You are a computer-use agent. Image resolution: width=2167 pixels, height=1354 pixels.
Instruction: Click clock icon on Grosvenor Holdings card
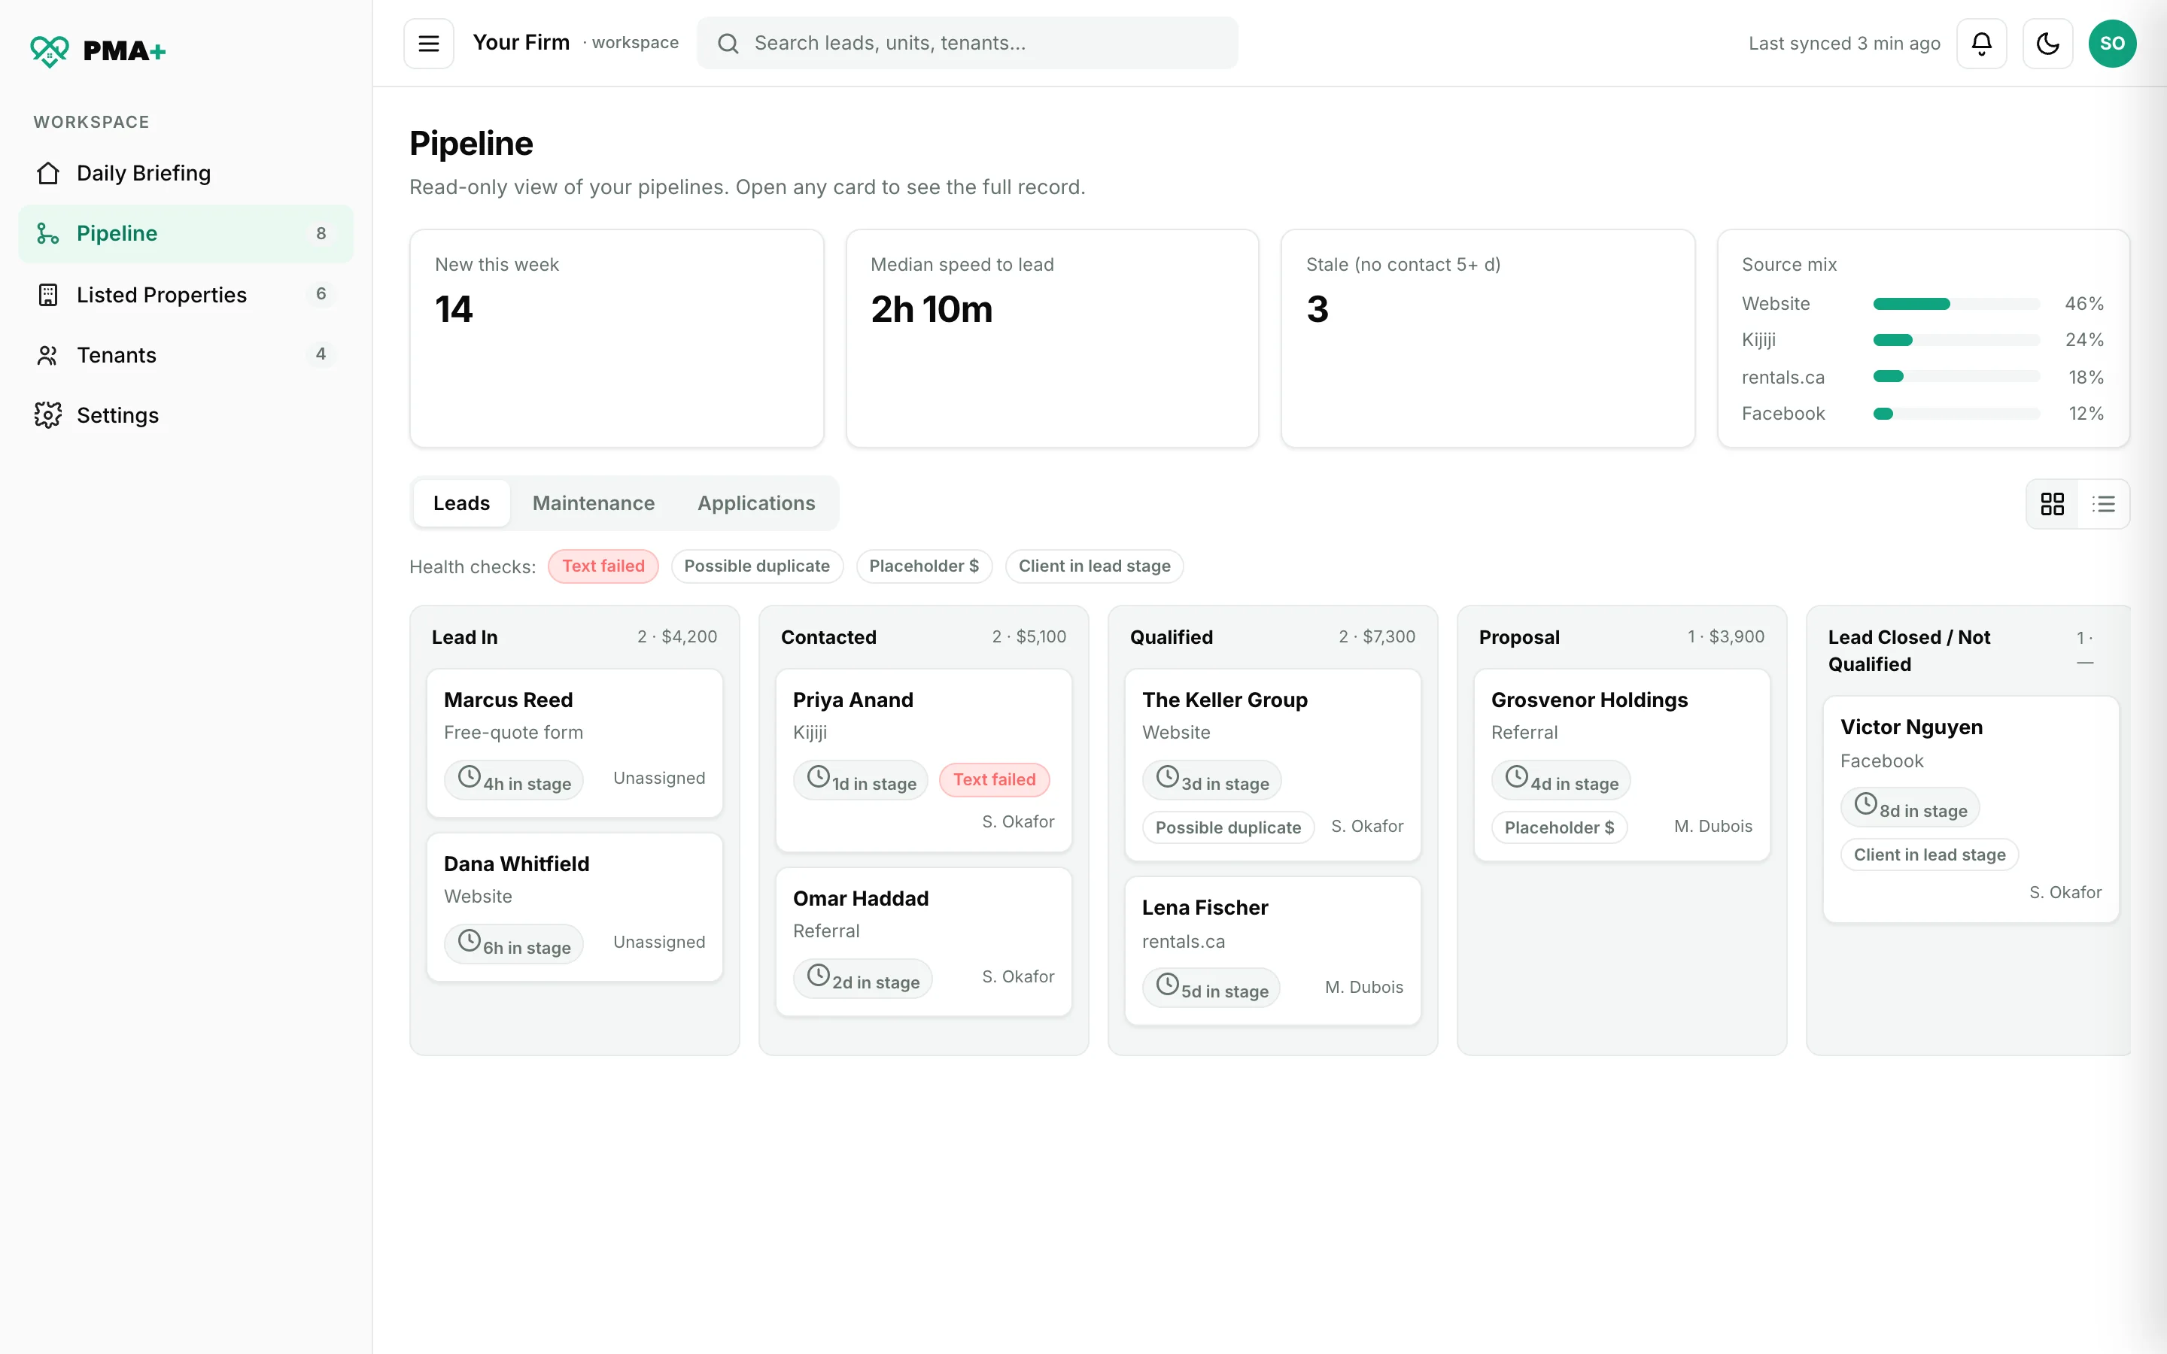[1516, 776]
